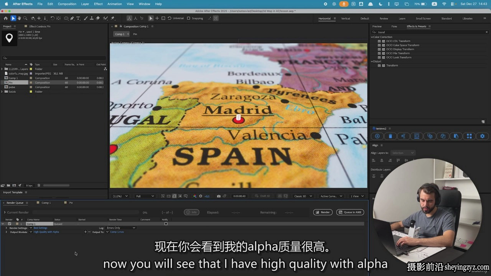This screenshot has height=276, width=491.
Task: Select the Eraser tool
Action: click(98, 18)
